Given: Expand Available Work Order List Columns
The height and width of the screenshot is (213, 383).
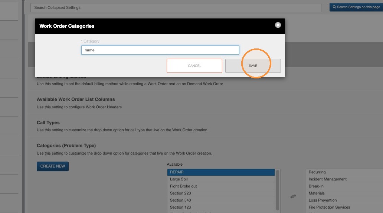Looking at the screenshot, I should pos(76,99).
